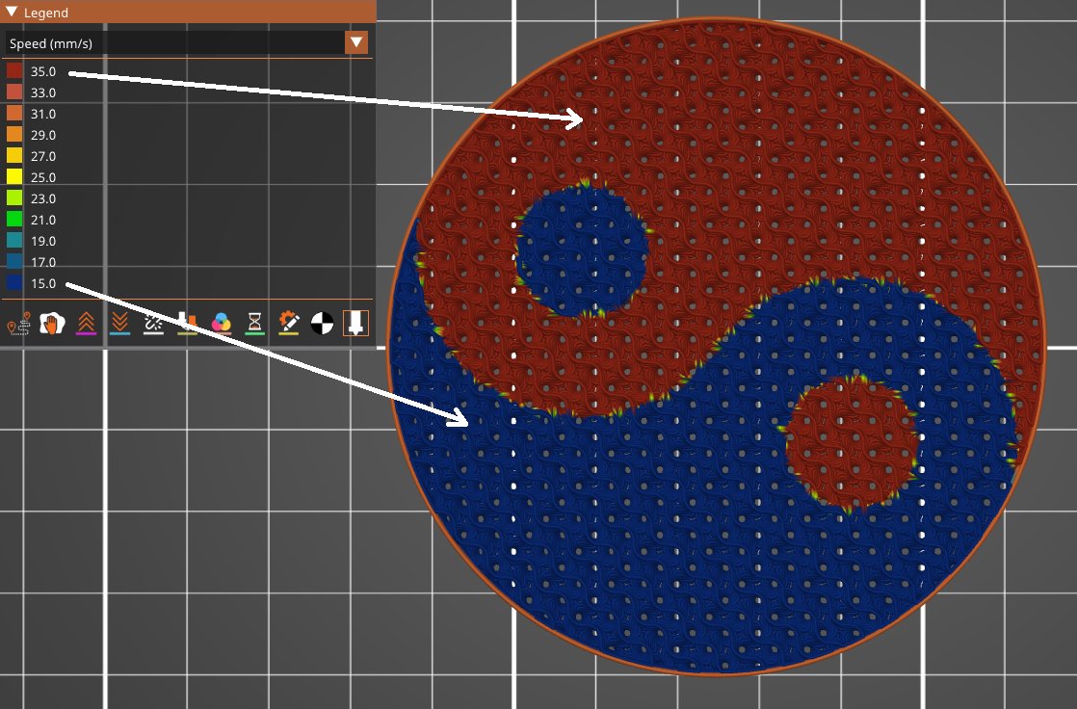Toggle tool changes icon

(x=187, y=323)
